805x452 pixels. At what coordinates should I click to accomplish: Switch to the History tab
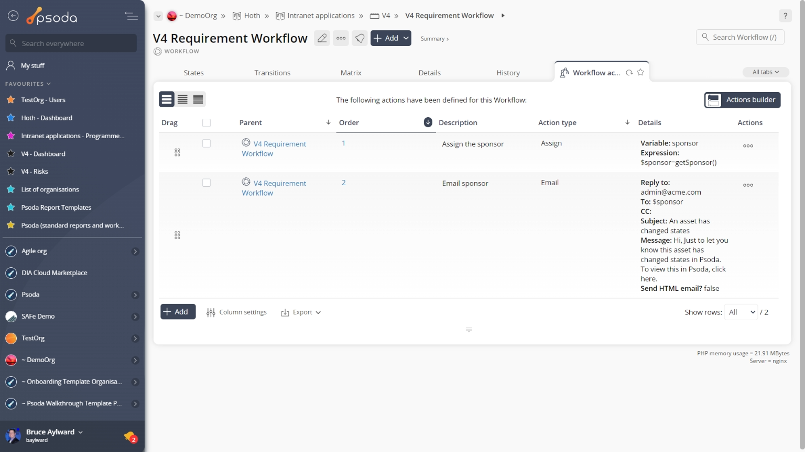(x=508, y=73)
